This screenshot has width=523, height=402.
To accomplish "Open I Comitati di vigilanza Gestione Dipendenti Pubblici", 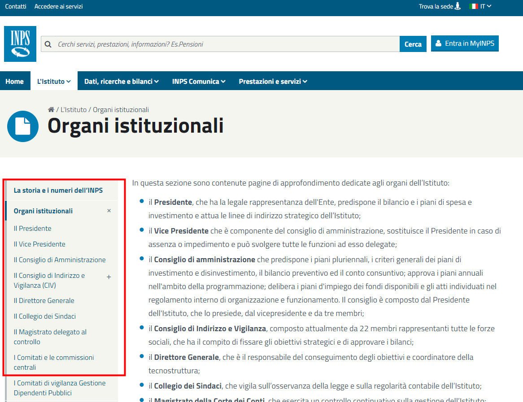I will click(59, 388).
